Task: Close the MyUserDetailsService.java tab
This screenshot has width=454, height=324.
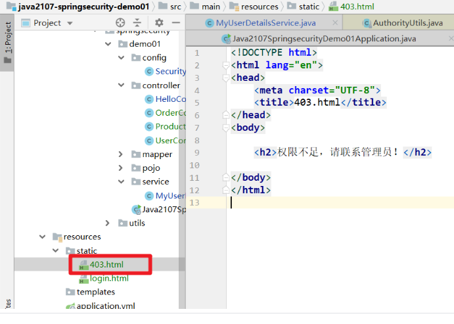Action: point(335,22)
